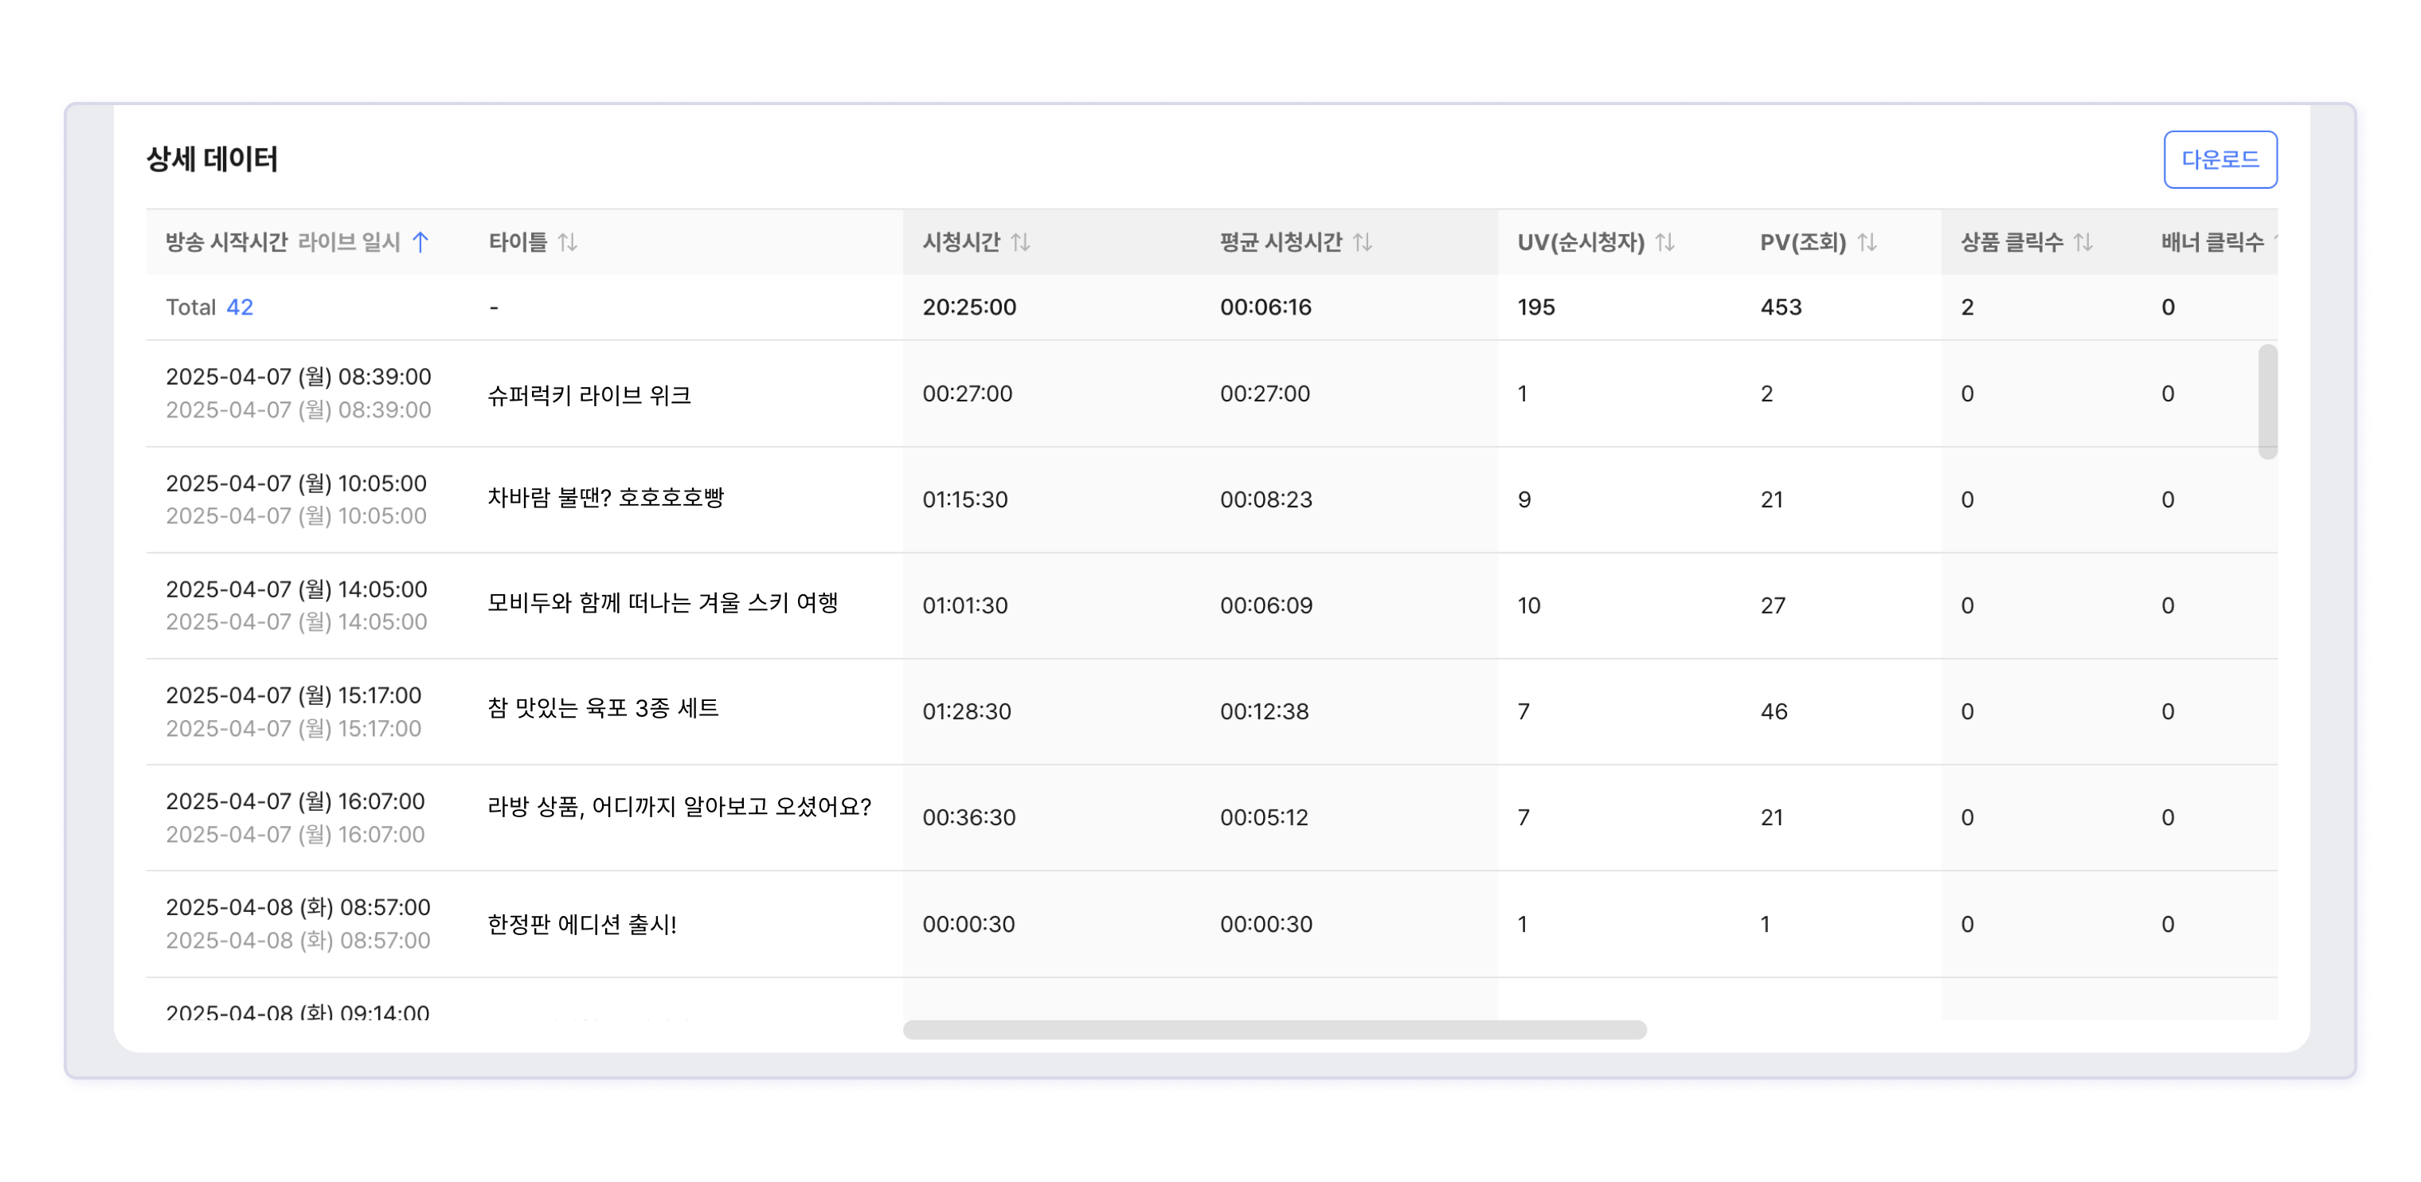Sort by 상품 클릭수 arrows icon
The height and width of the screenshot is (1182, 2421).
tap(2083, 243)
